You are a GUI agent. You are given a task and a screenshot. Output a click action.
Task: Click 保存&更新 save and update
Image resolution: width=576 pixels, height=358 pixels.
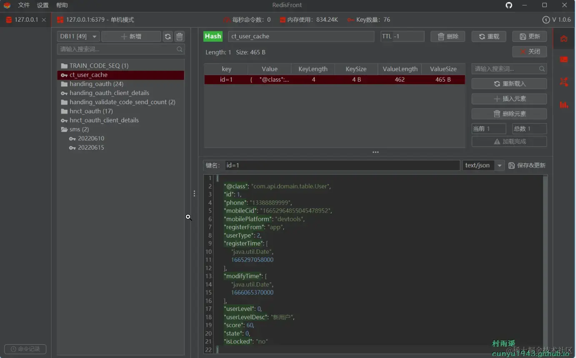coord(527,165)
